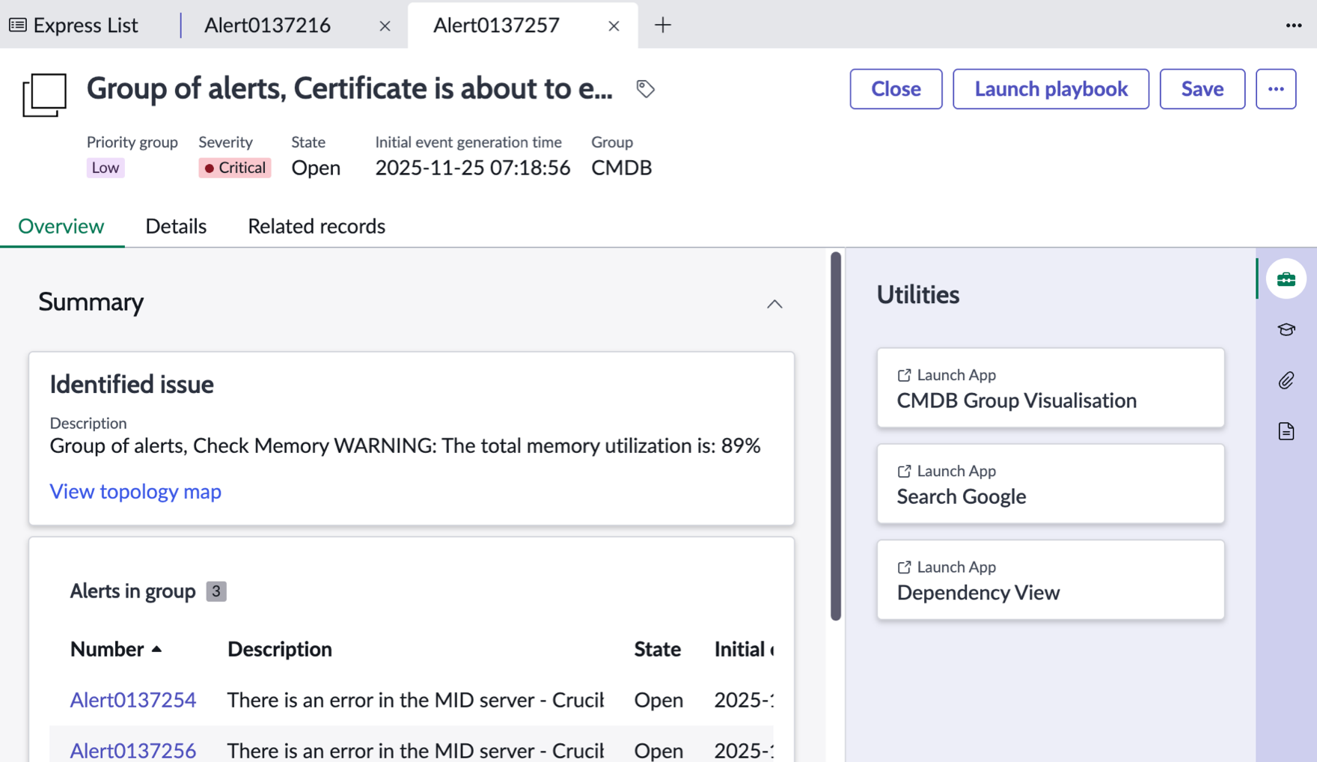Click the Close button
This screenshot has height=762, width=1317.
896,89
